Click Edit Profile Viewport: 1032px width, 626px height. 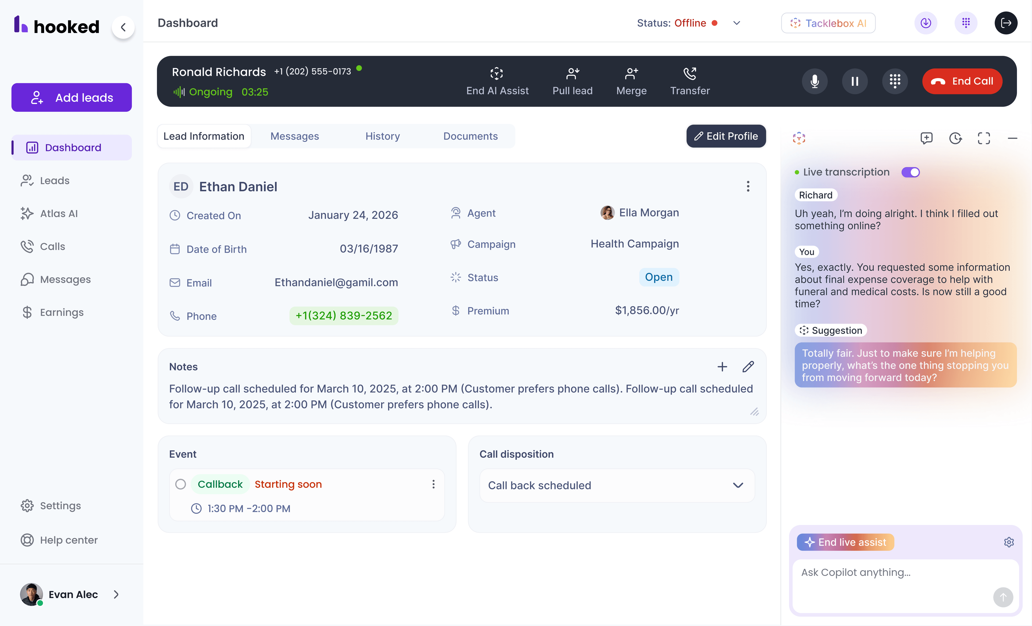click(725, 136)
